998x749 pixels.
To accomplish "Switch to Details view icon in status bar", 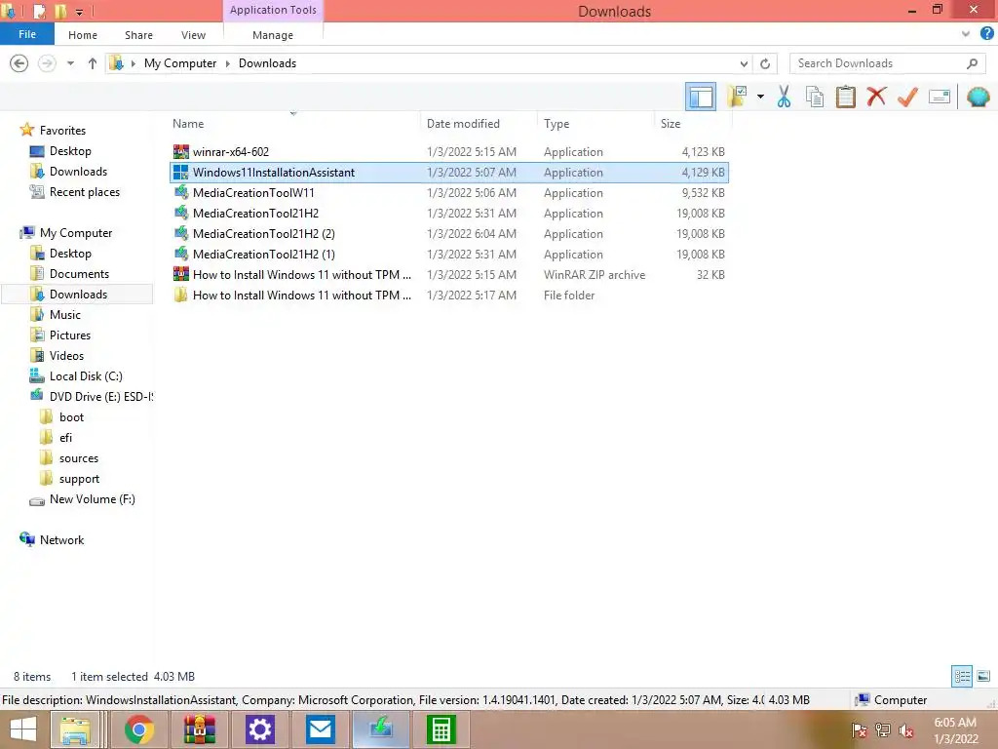I will [x=962, y=676].
